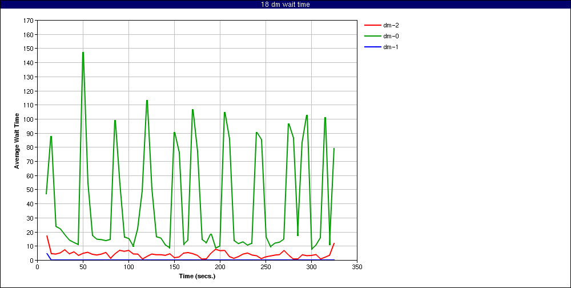Click the 'Average Wait Time' axis label
The width and height of the screenshot is (571, 288).
(17, 141)
